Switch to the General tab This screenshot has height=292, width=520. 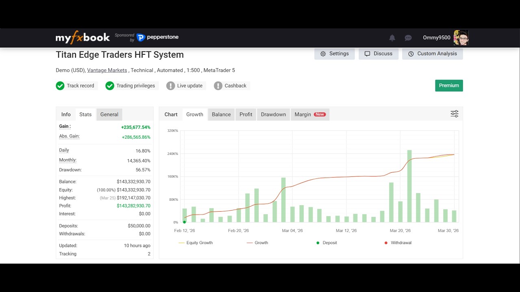[x=109, y=114]
